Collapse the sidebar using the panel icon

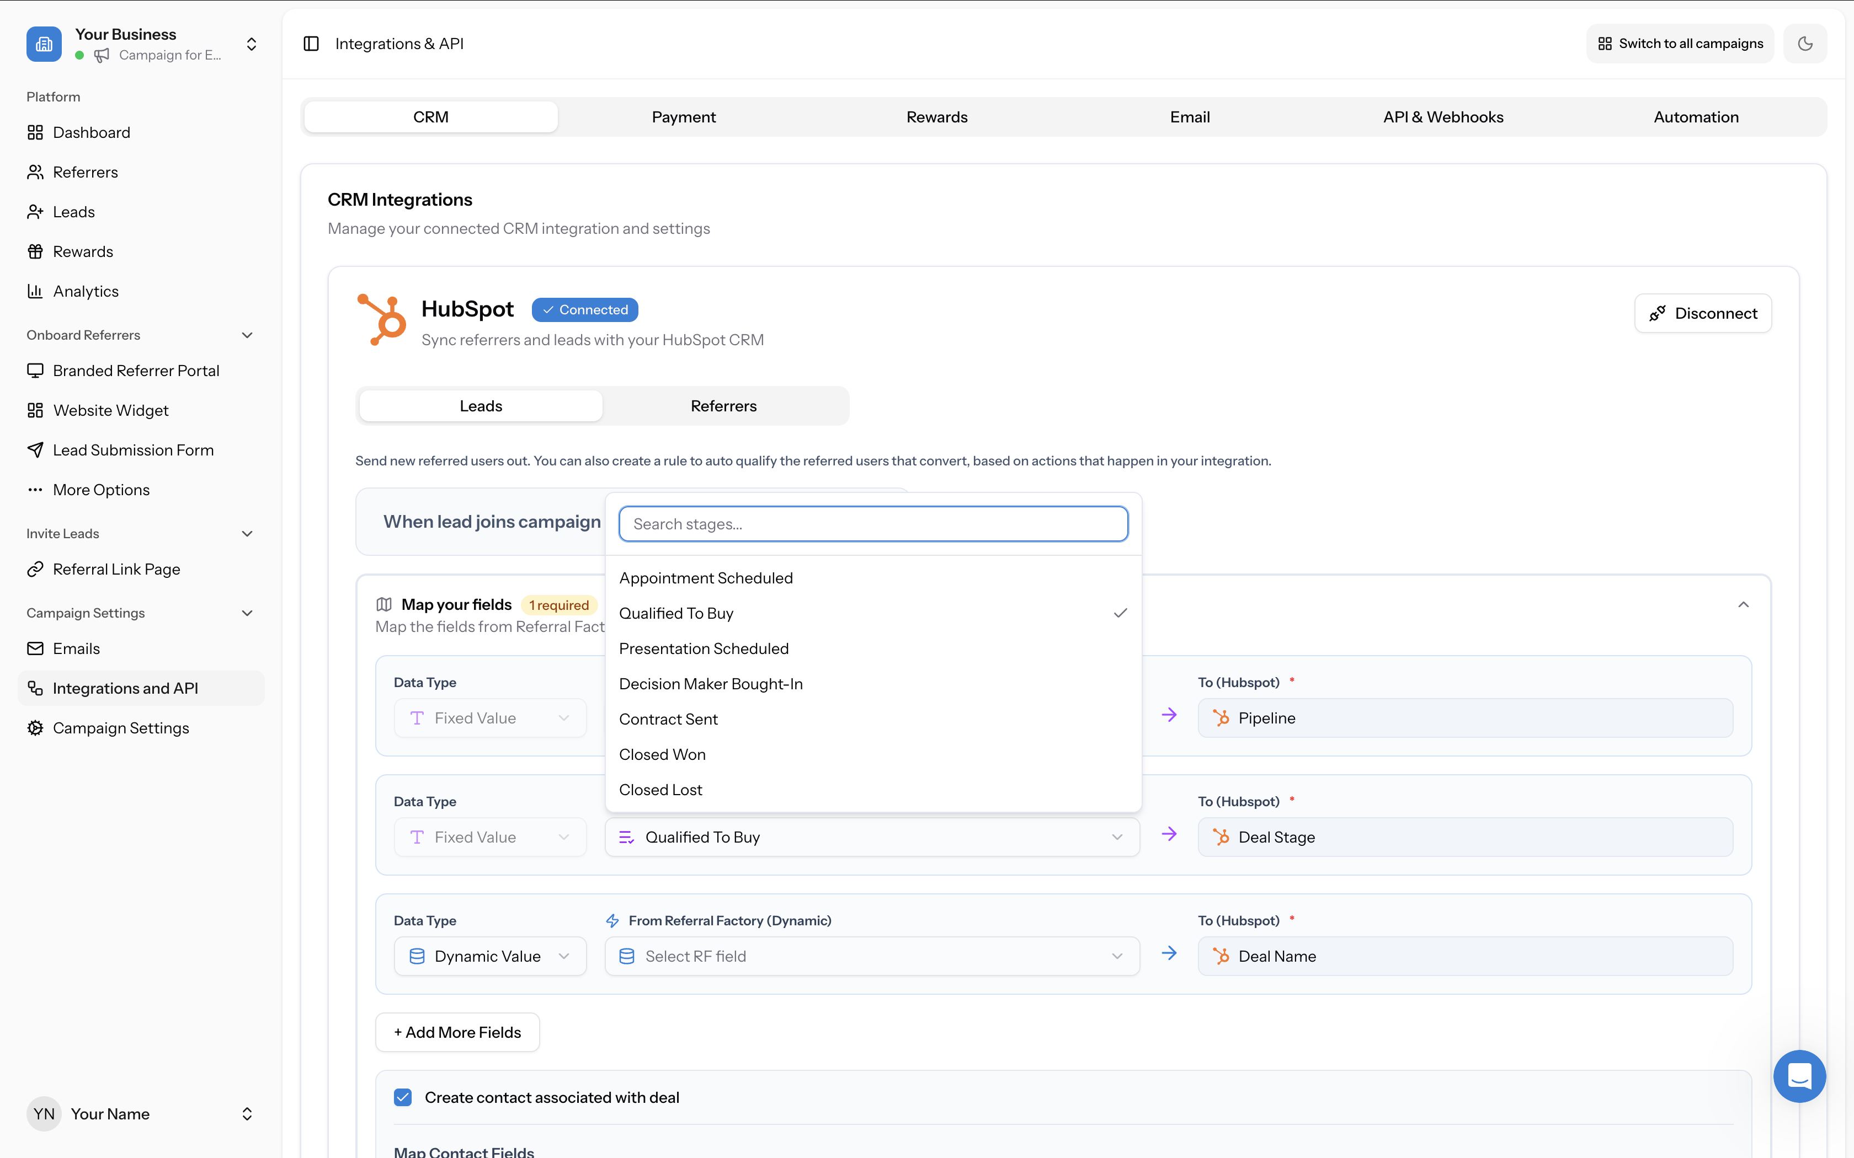[311, 43]
